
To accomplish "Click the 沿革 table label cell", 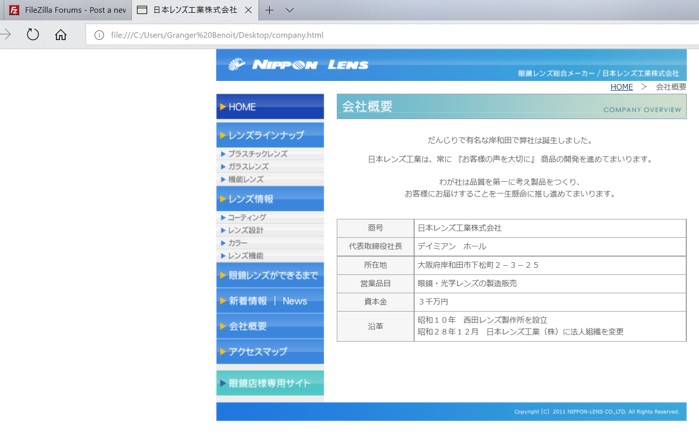I will pyautogui.click(x=375, y=326).
